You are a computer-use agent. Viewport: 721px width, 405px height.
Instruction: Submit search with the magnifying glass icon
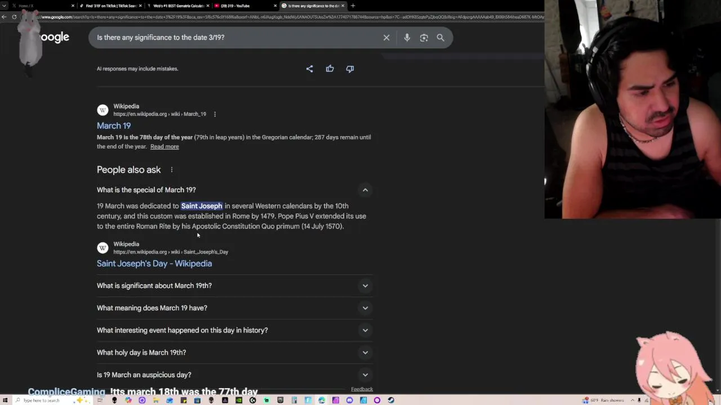pos(440,38)
